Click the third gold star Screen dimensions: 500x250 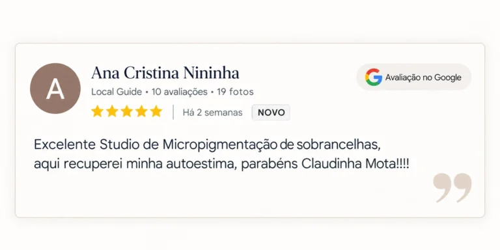coord(126,111)
